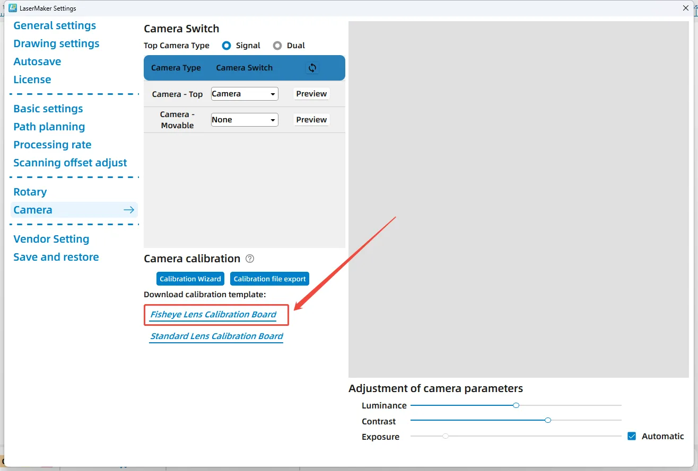Image resolution: width=698 pixels, height=471 pixels.
Task: Download the Standard Lens Calibration Board
Action: pos(216,336)
